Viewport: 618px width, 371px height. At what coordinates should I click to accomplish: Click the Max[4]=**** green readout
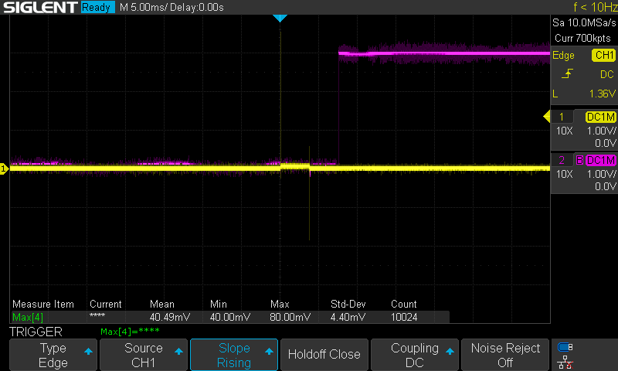point(130,331)
